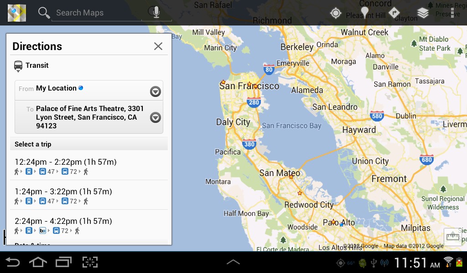Image resolution: width=467 pixels, height=273 pixels.
Task: Tap the Hayward map label
Action: [359, 130]
